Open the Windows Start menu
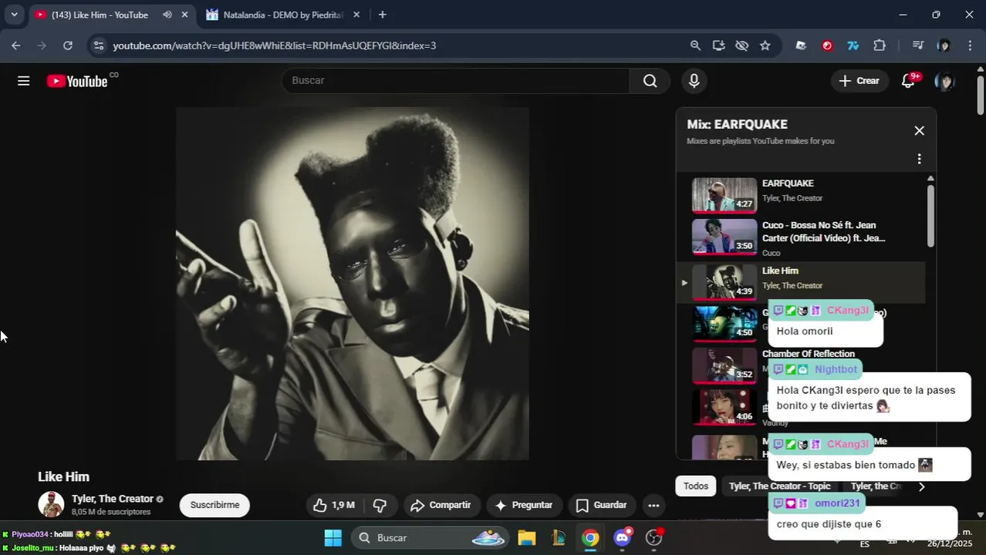Viewport: 986px width, 555px height. (333, 538)
